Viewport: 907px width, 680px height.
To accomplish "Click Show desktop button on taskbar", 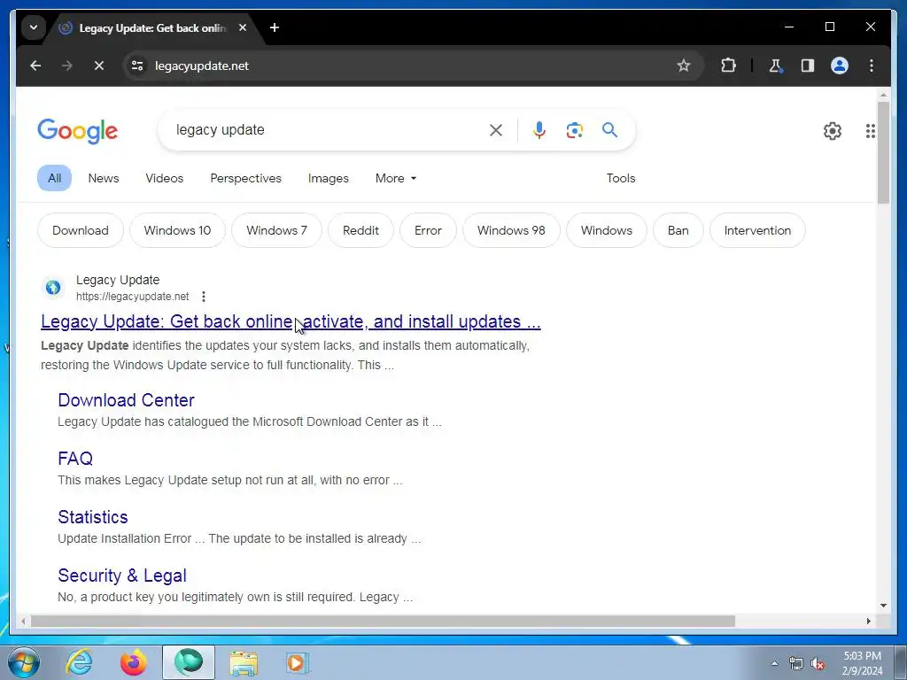I will (901, 662).
